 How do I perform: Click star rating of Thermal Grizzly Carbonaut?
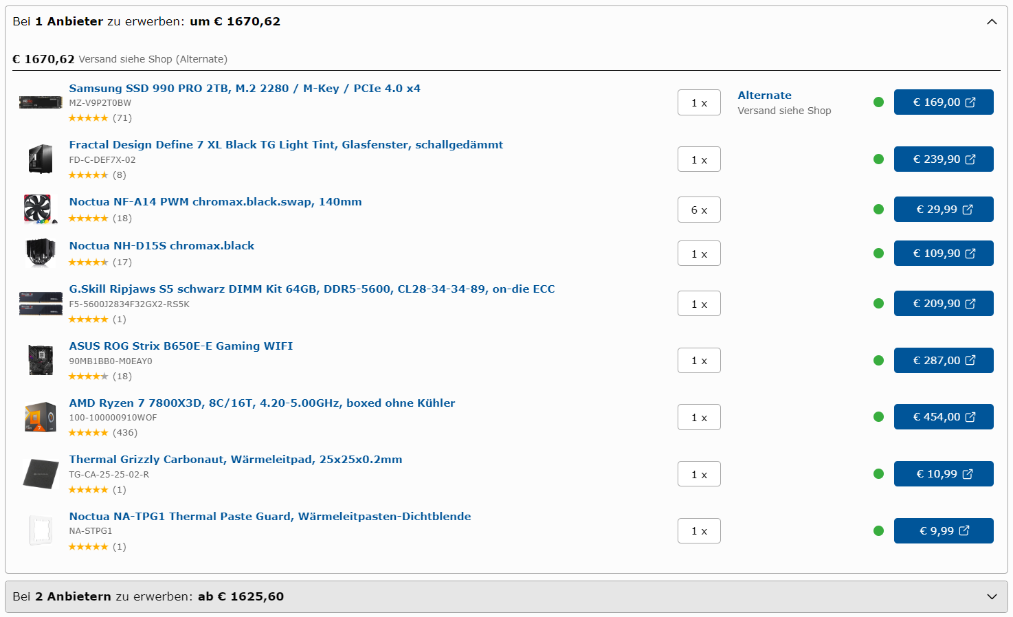pos(98,490)
